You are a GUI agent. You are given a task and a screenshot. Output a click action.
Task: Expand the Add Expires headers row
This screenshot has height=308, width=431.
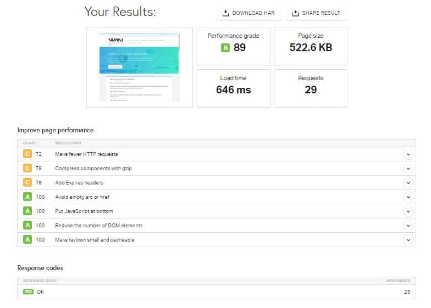coord(408,183)
